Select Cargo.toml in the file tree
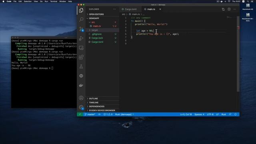The width and height of the screenshot is (256, 144). coord(102,42)
